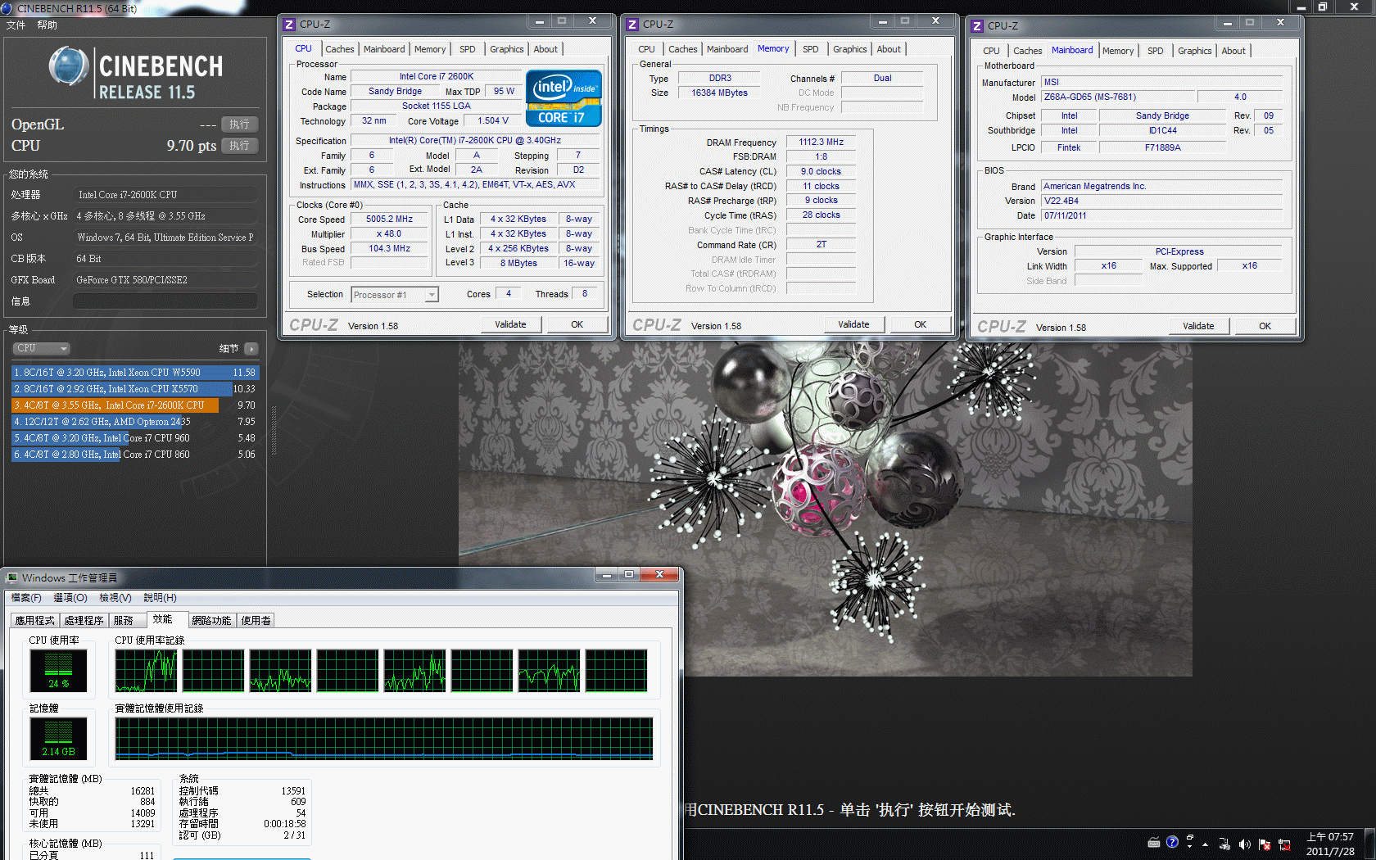Select Core i7 CPU 960 ranking row
This screenshot has width=1376, height=860.
click(x=135, y=438)
